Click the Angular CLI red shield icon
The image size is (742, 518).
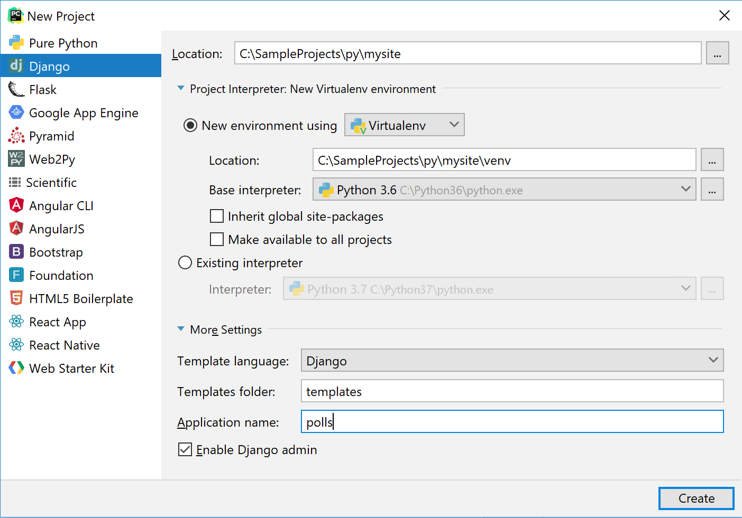click(x=16, y=205)
